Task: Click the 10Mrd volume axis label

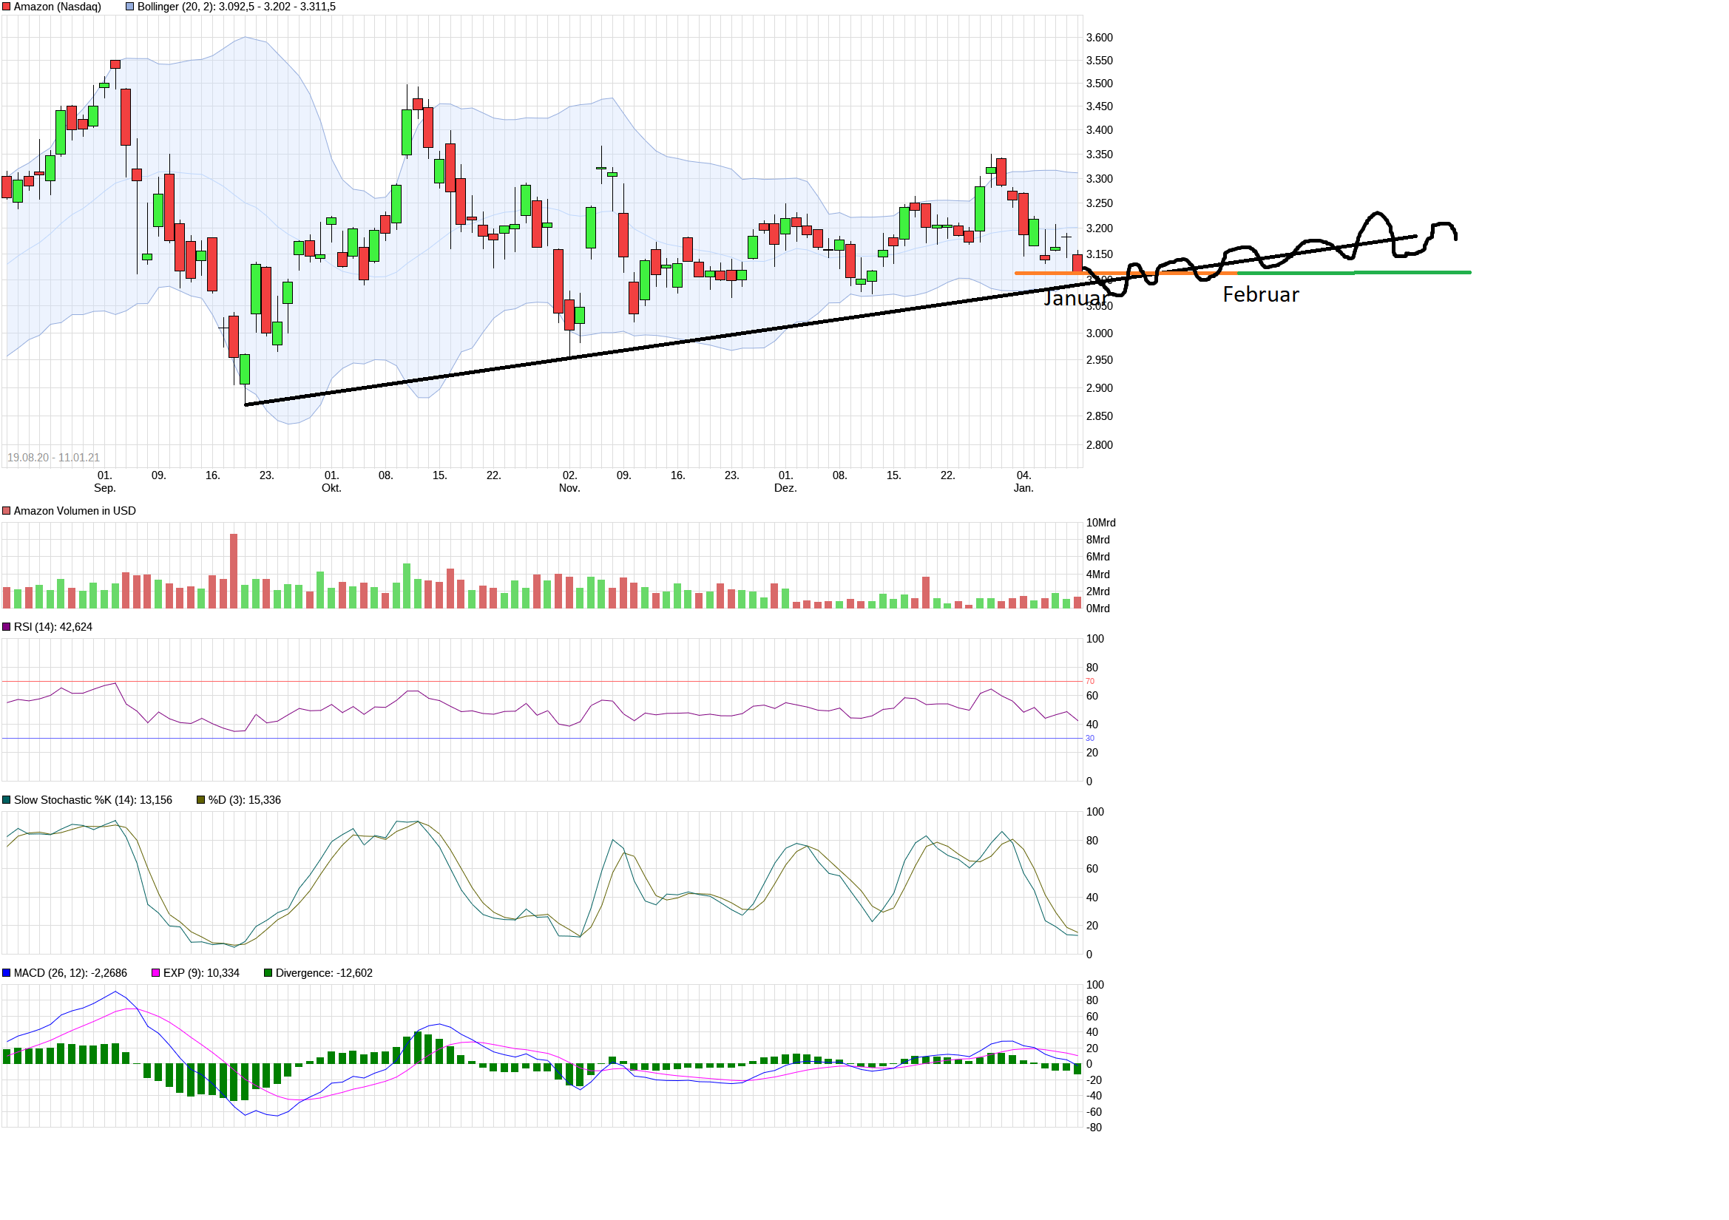Action: (x=1100, y=523)
